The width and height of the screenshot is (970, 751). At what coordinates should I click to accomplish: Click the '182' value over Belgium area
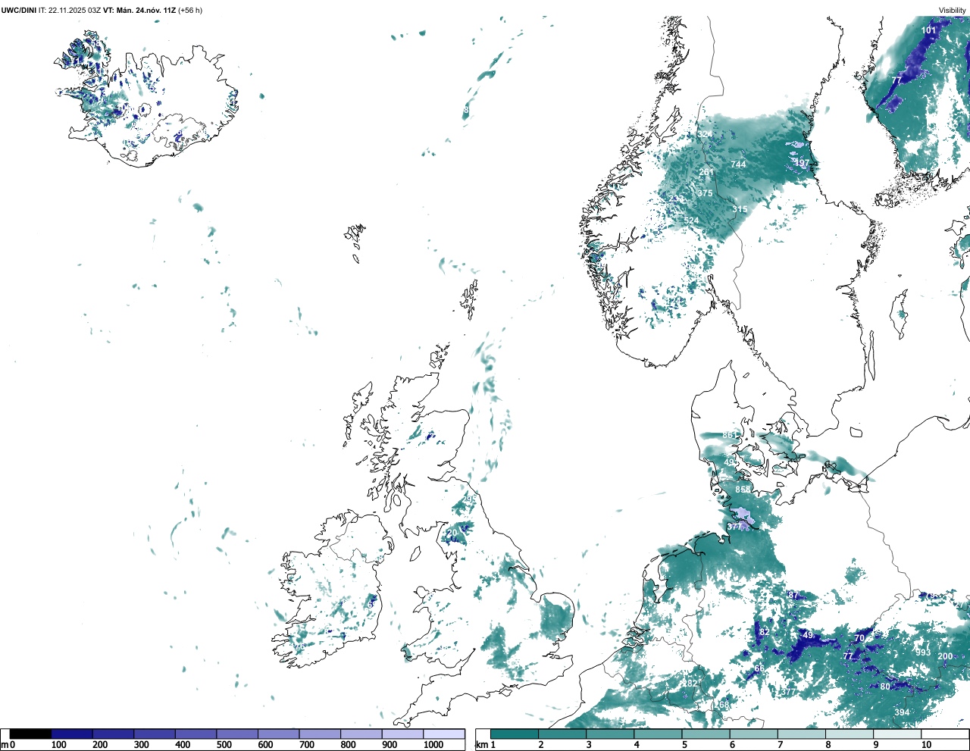[690, 684]
